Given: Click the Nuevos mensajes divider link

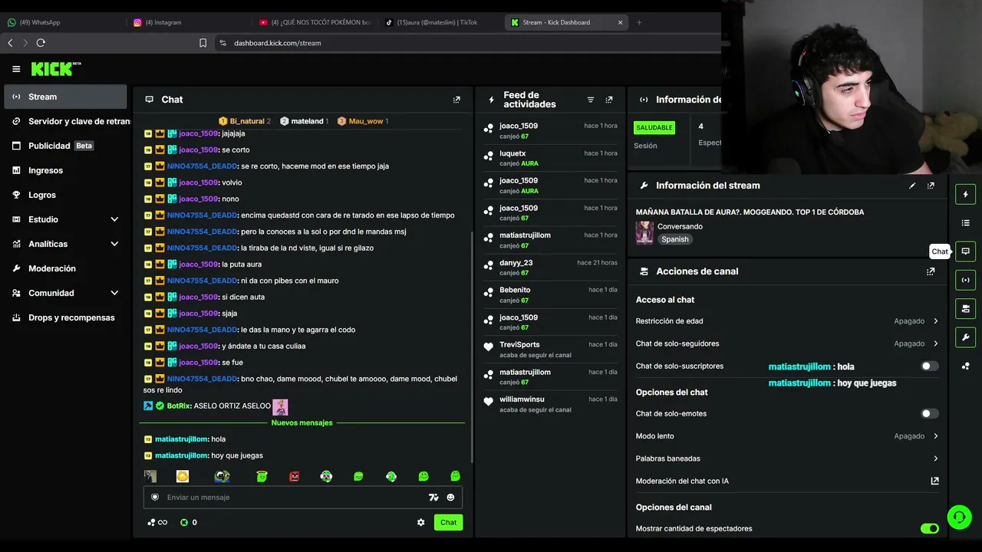Looking at the screenshot, I should tap(302, 422).
